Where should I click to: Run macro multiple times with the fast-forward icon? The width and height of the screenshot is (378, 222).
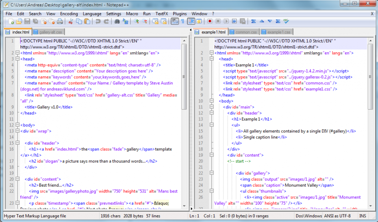pyautogui.click(x=234, y=21)
